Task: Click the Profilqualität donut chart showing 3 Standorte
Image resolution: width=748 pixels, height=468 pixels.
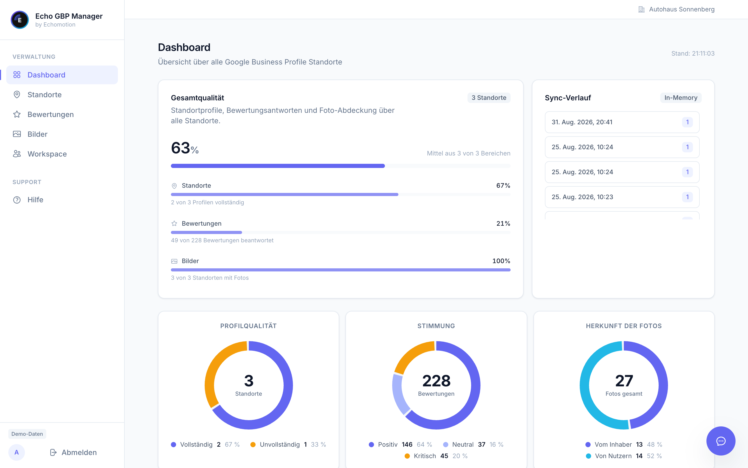Action: click(x=249, y=385)
